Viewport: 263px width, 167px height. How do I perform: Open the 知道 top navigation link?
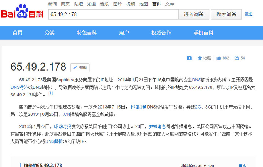click(91, 4)
